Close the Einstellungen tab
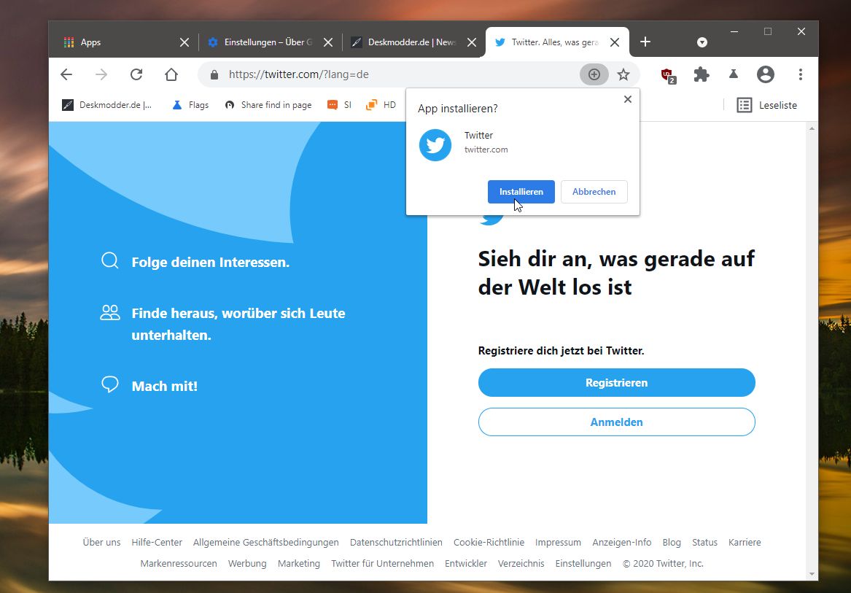The image size is (851, 593). coord(328,42)
